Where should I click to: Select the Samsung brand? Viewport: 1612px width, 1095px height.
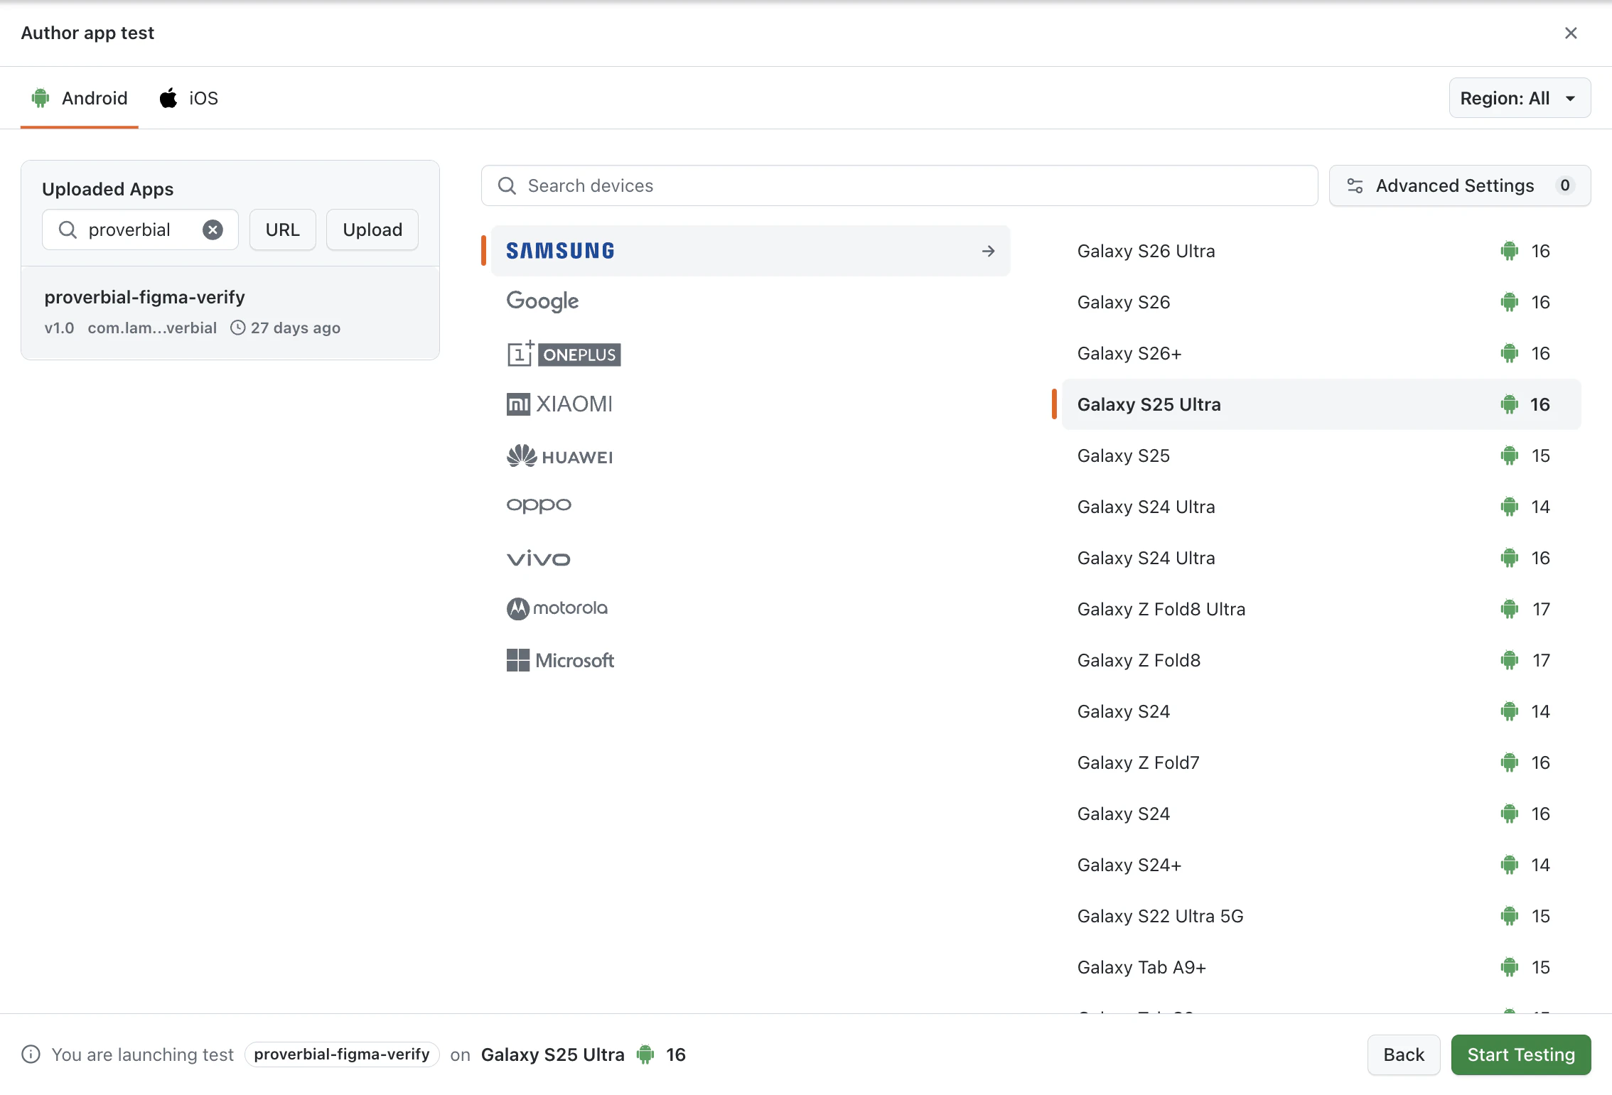click(751, 251)
